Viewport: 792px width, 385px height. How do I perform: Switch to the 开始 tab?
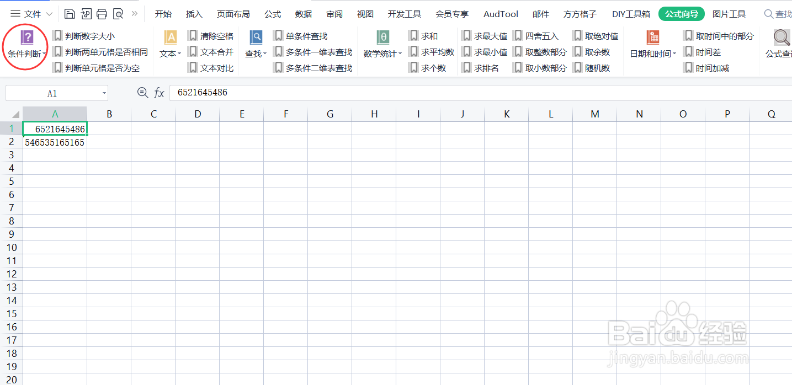click(x=163, y=14)
